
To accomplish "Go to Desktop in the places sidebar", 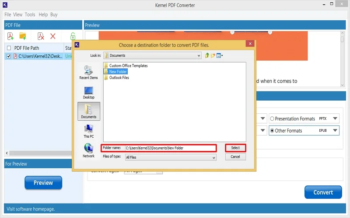I will tap(89, 92).
